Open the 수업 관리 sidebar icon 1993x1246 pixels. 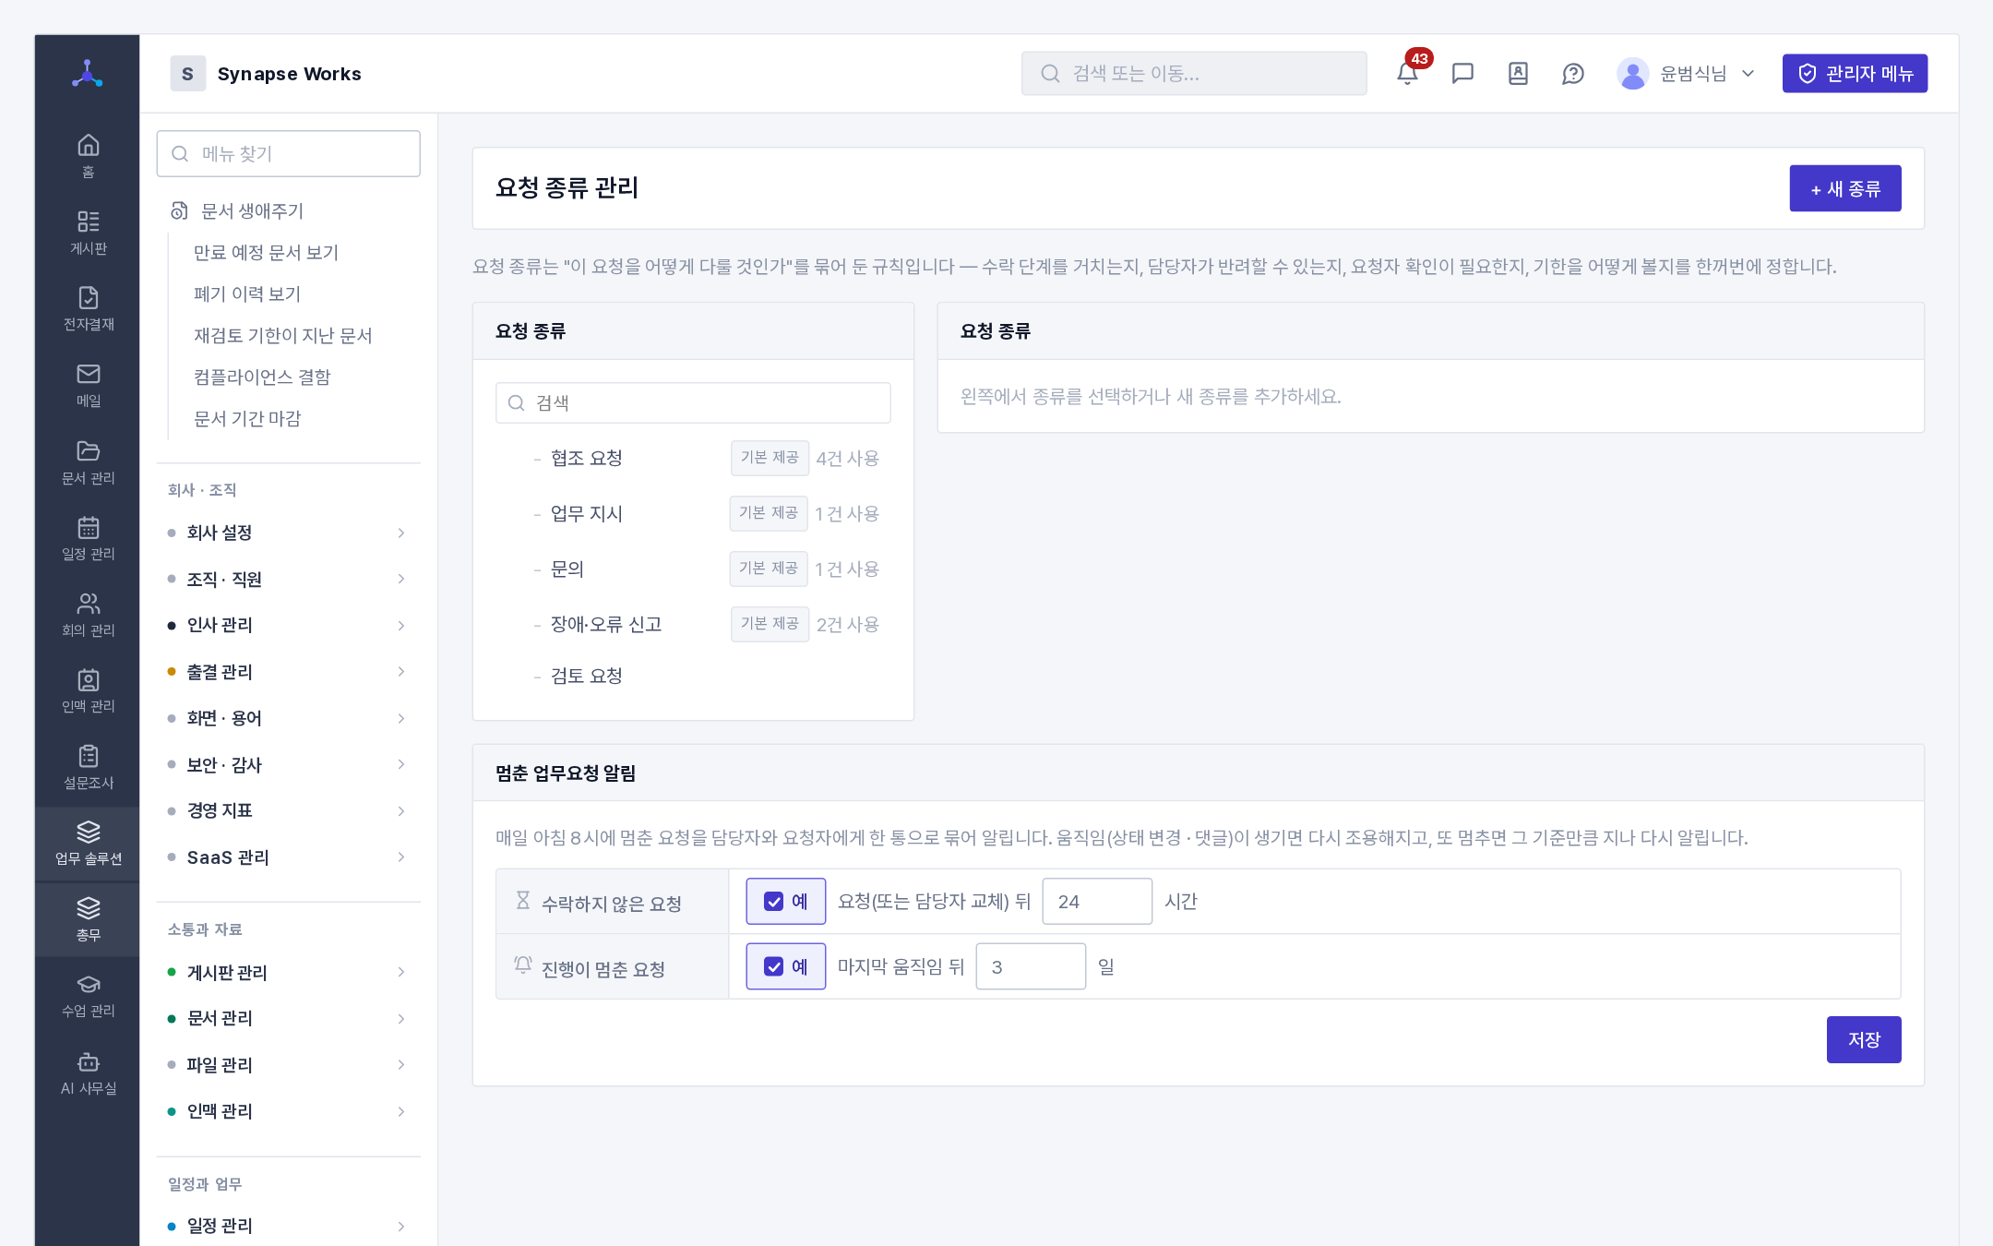pyautogui.click(x=88, y=996)
